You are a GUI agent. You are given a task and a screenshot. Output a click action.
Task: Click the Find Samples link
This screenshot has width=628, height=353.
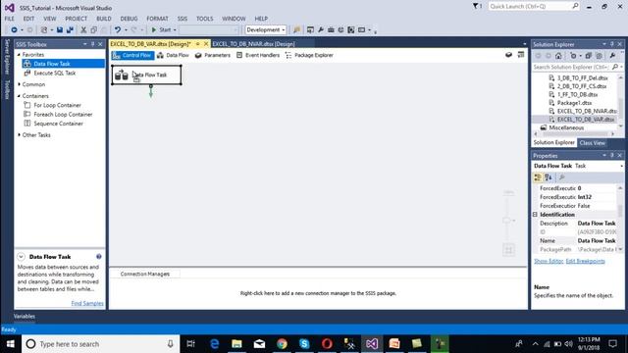coord(87,303)
